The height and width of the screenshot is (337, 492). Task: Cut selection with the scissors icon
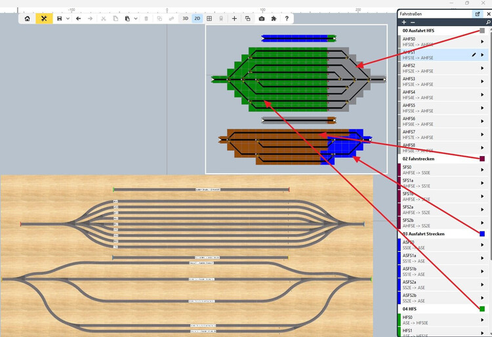103,18
